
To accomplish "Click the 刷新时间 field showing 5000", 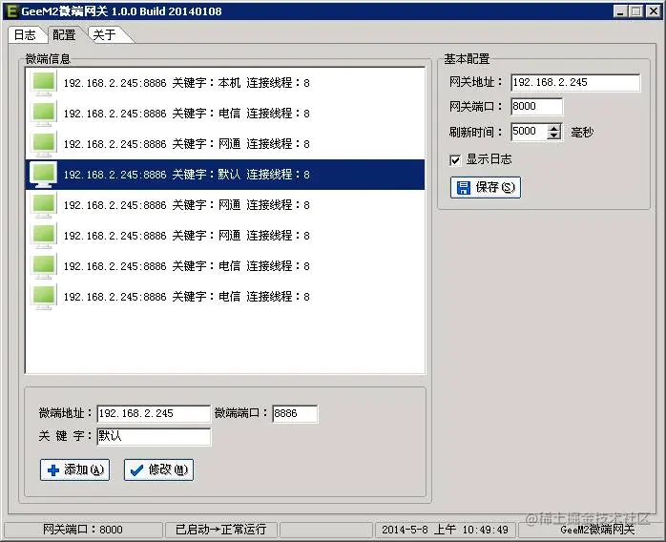I will 529,132.
